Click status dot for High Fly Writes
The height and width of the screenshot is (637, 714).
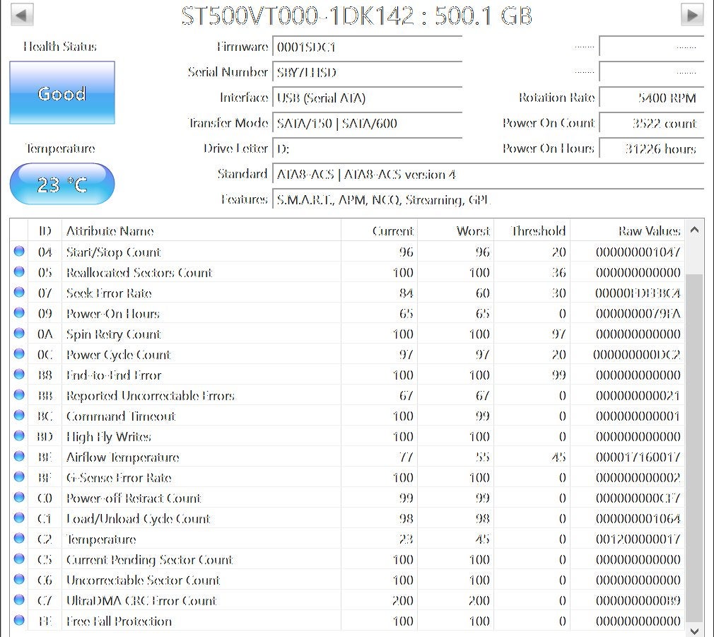click(19, 436)
